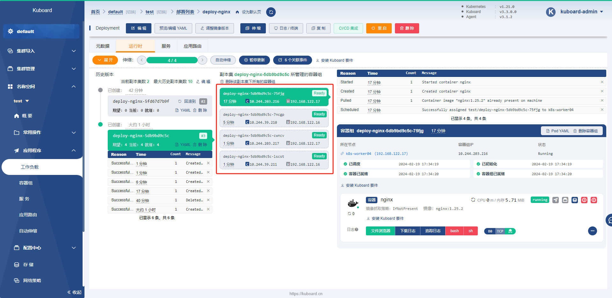Collapse the 应用程序 sidebar section
The width and height of the screenshot is (612, 298).
tap(41, 150)
